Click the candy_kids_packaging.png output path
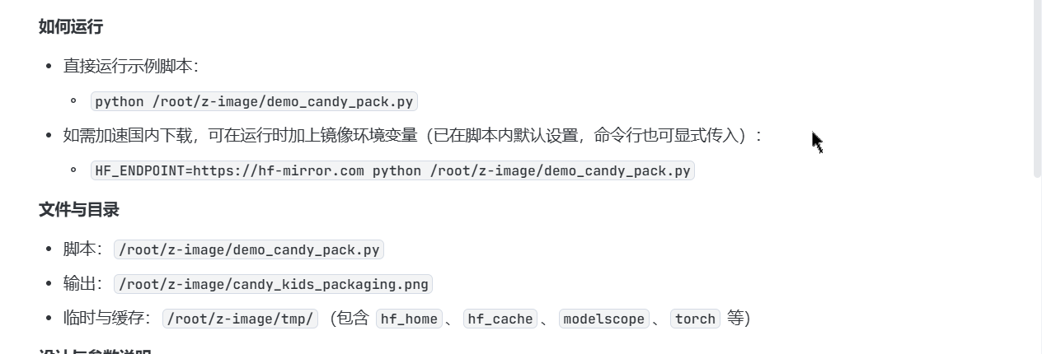Image resolution: width=1042 pixels, height=354 pixels. [273, 285]
